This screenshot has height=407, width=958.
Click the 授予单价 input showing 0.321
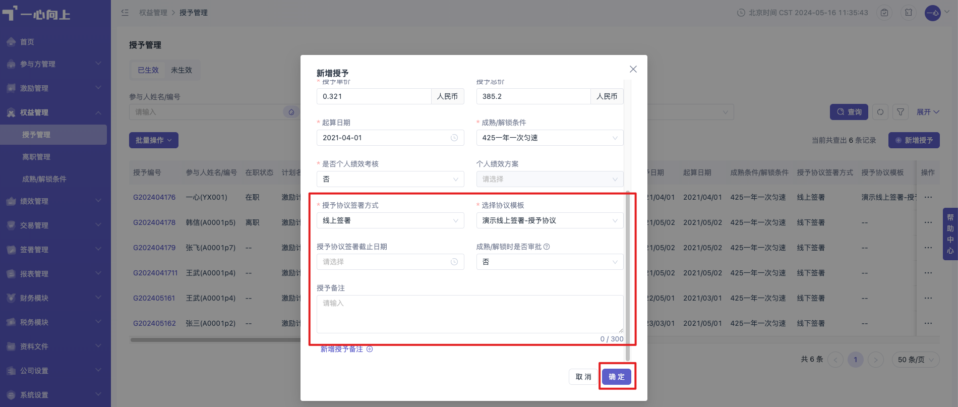[x=374, y=96]
